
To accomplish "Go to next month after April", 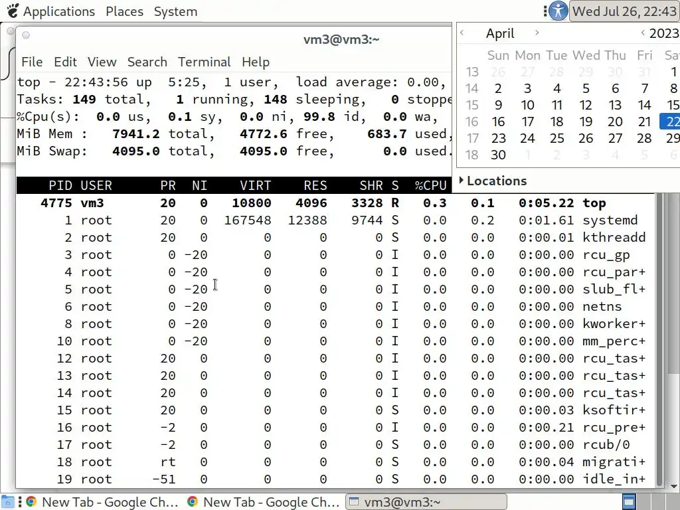I will [537, 33].
